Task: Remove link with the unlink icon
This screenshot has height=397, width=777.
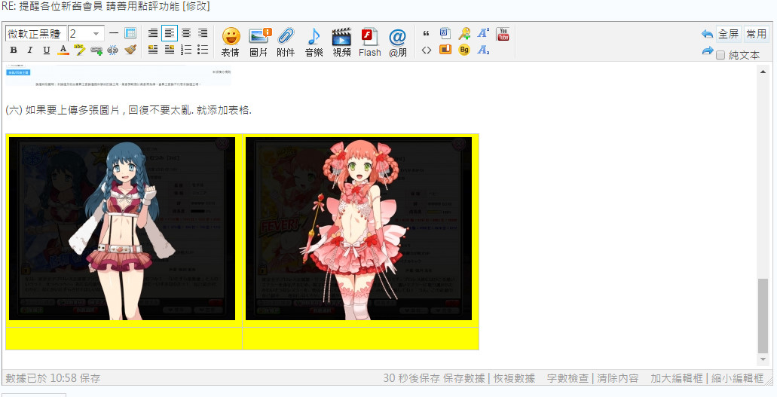Action: tap(113, 50)
